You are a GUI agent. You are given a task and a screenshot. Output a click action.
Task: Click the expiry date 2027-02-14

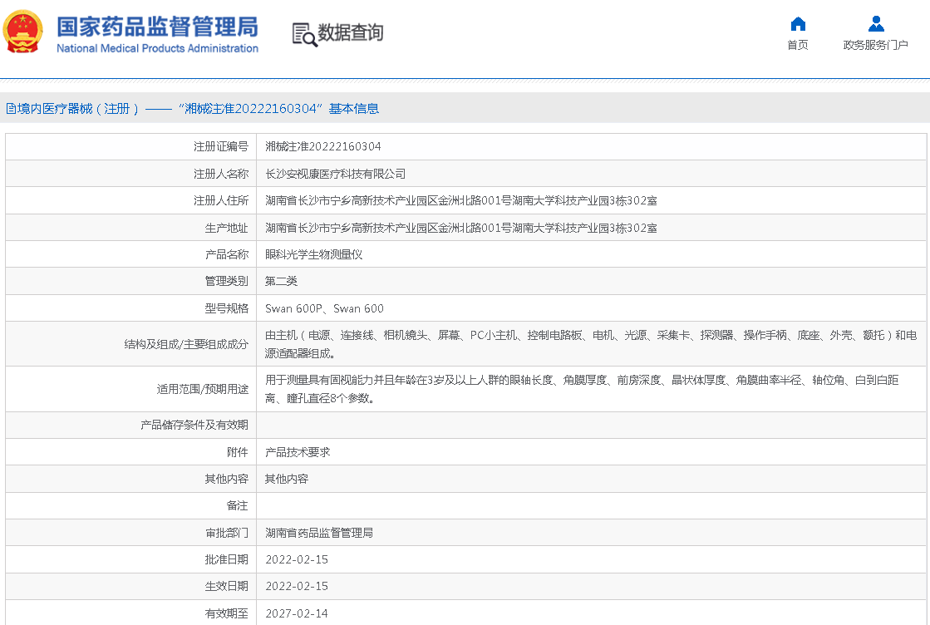pyautogui.click(x=297, y=613)
